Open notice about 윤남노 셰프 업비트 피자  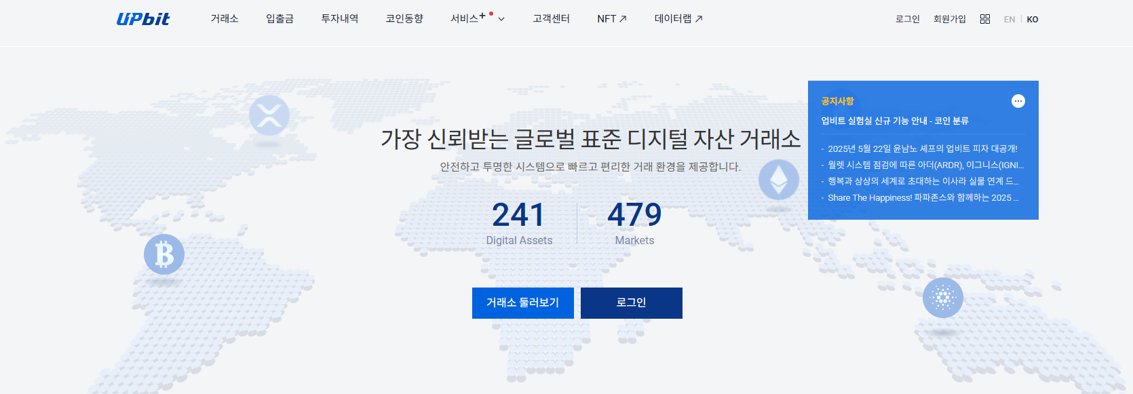(x=923, y=149)
